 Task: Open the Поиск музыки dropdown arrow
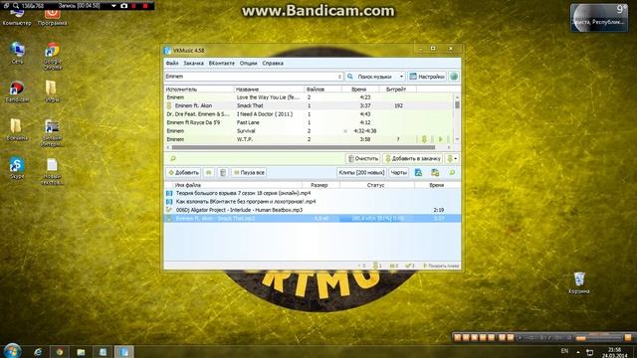pyautogui.click(x=401, y=77)
